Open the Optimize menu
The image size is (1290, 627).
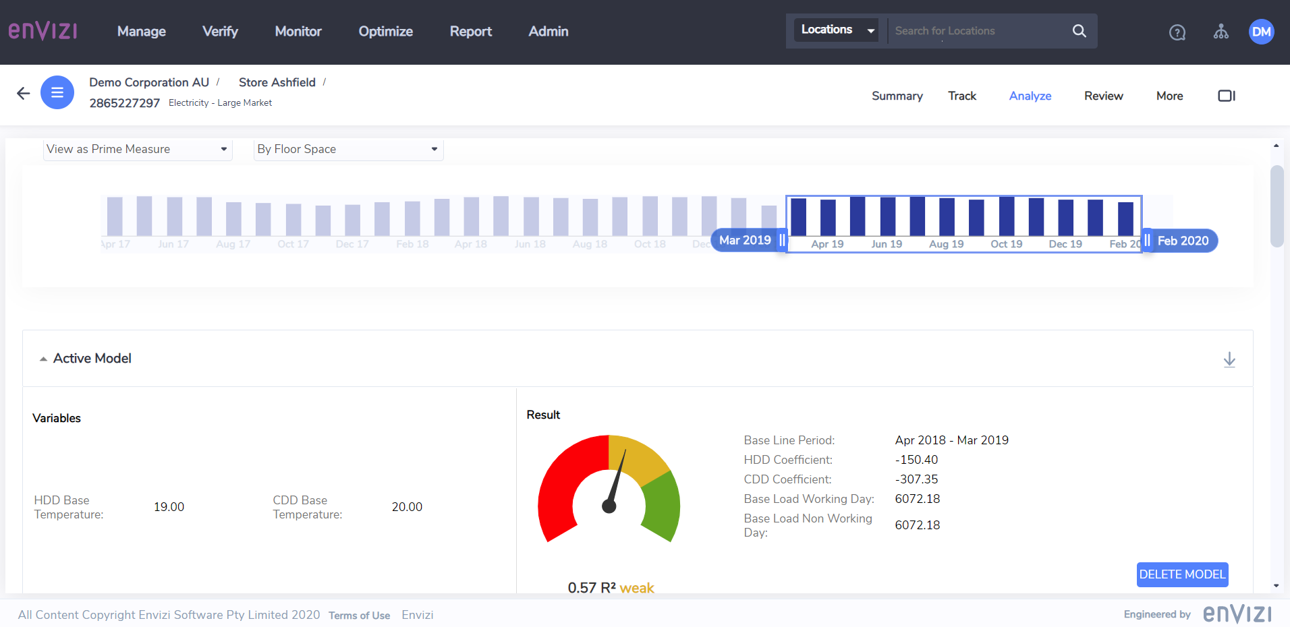[x=386, y=31]
